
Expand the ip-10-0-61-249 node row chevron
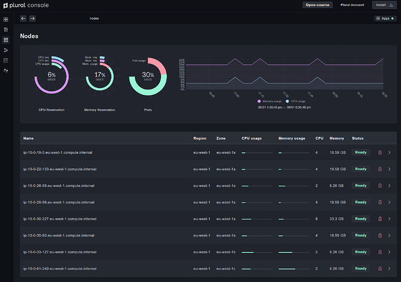coord(389,269)
